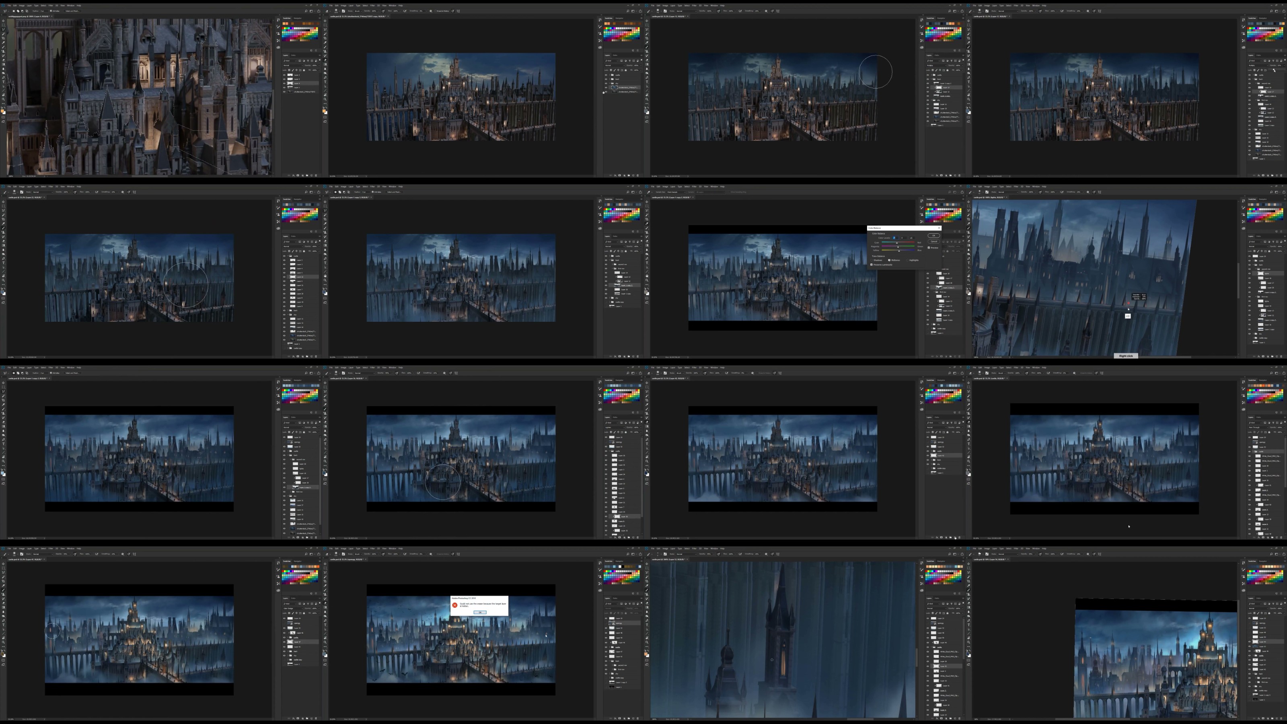Select Magic Wand tool in the Color Balance window

coord(647,215)
